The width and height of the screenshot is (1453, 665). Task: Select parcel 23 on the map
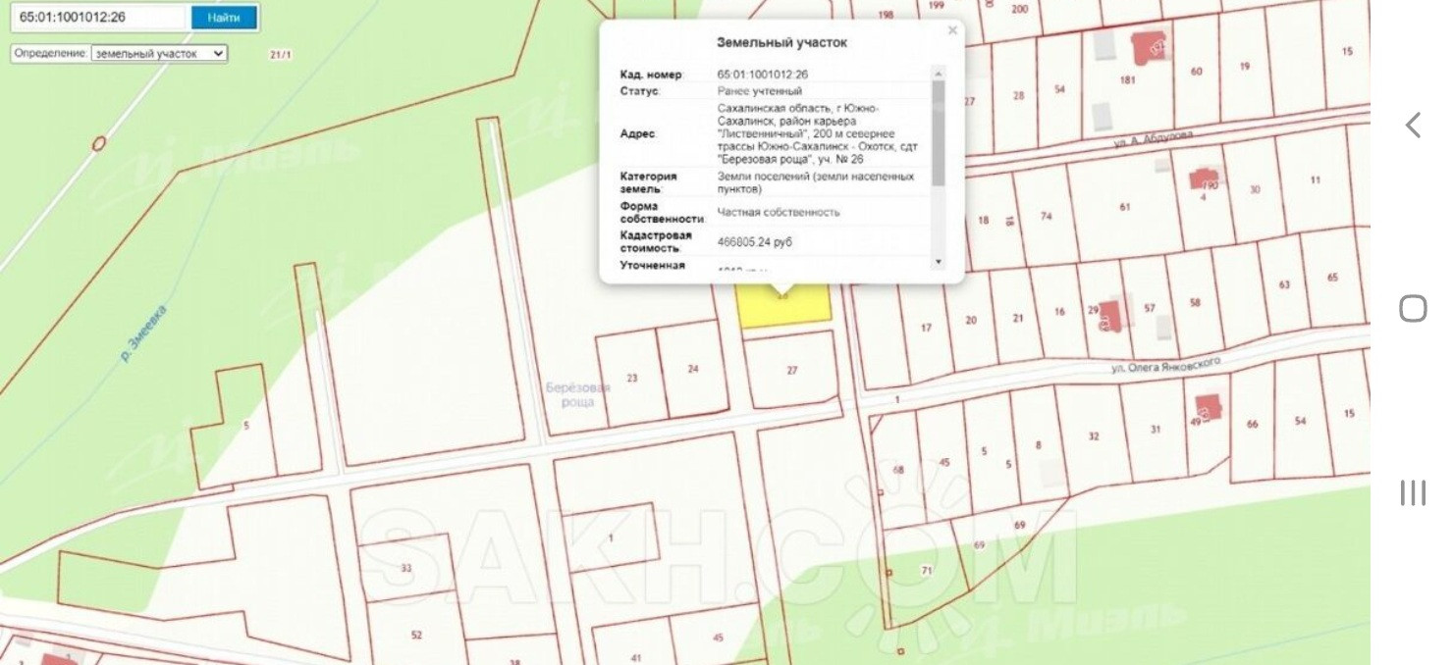(632, 378)
